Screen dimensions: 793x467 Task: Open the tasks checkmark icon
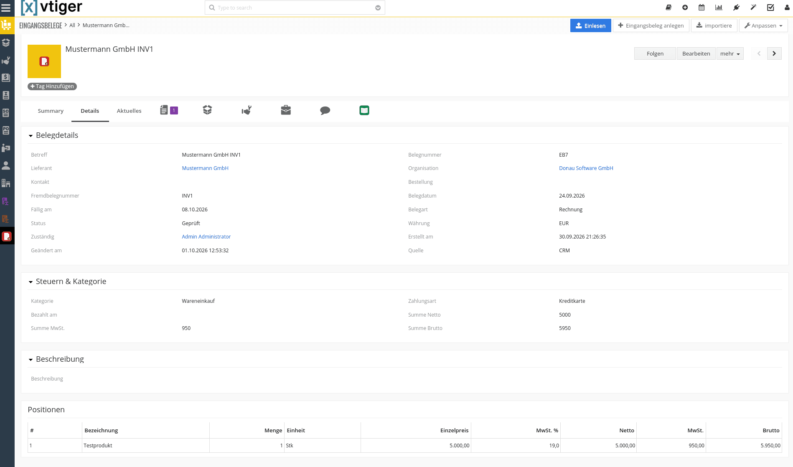(770, 8)
